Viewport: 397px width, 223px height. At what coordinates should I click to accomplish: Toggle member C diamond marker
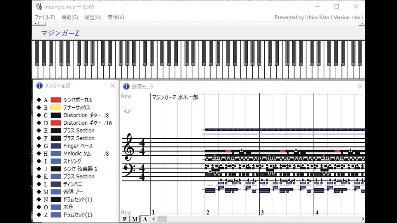pyautogui.click(x=39, y=115)
